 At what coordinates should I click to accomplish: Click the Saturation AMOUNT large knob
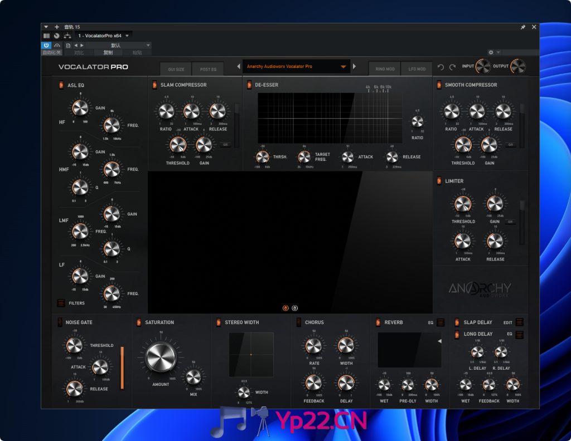pos(161,357)
